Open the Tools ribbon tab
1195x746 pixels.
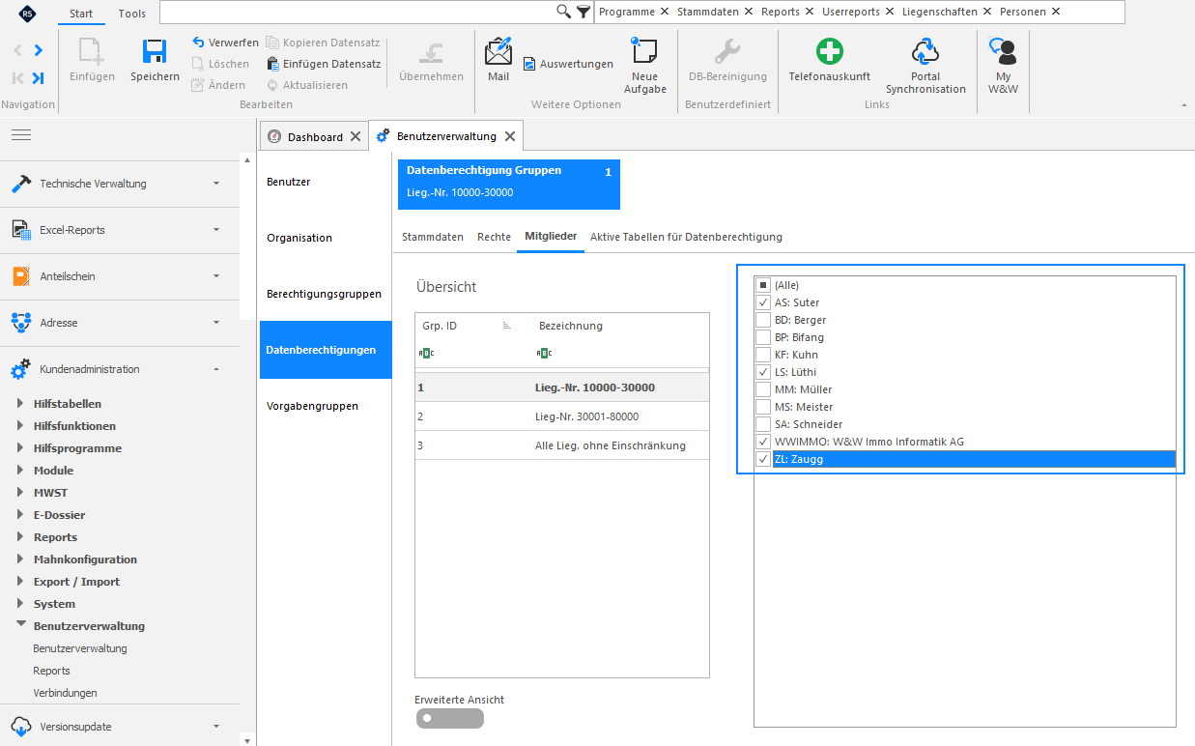coord(132,14)
